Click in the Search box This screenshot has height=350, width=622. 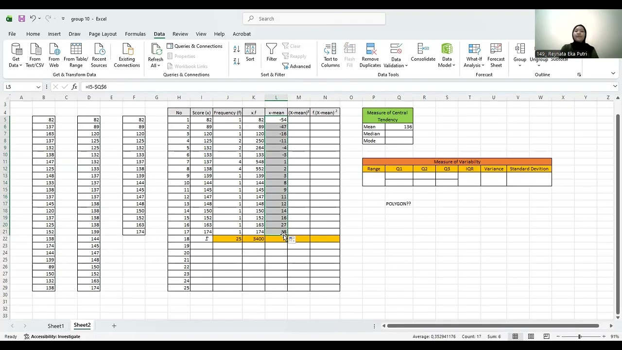click(x=314, y=18)
